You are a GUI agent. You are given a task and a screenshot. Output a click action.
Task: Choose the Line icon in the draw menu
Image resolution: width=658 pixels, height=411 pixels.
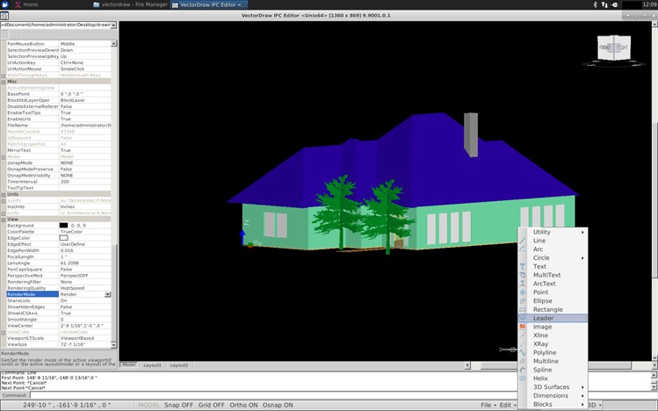pyautogui.click(x=523, y=241)
